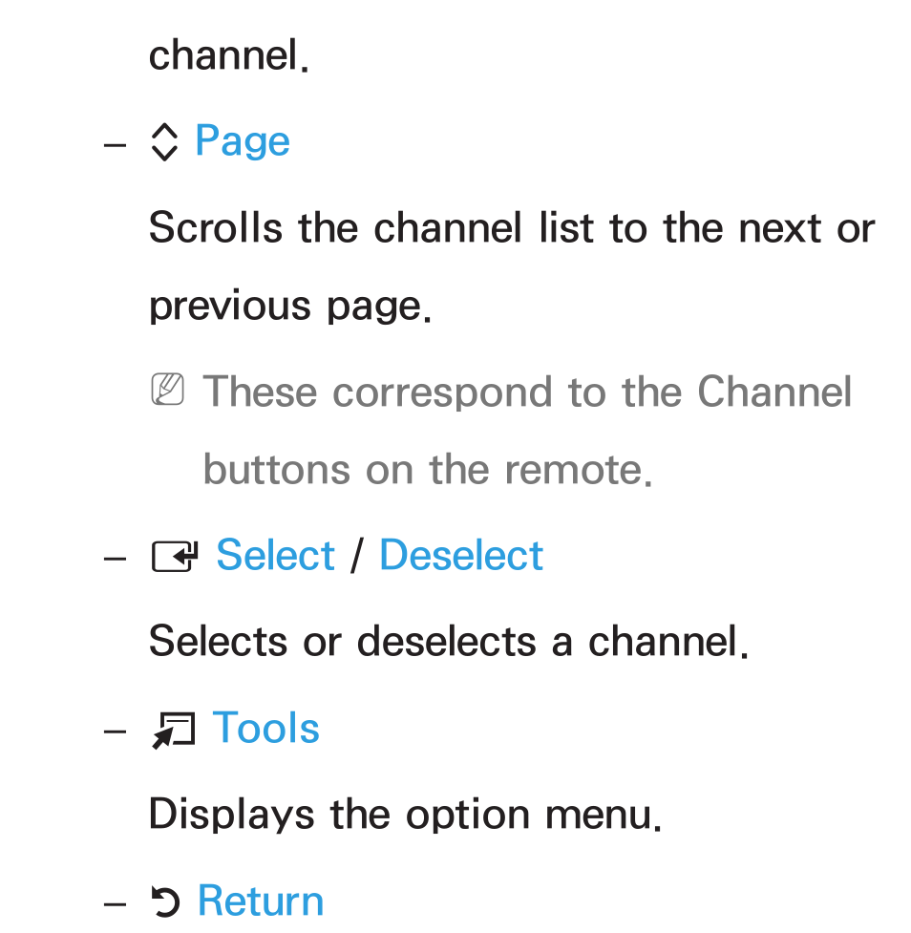Screen dimensions: 911x933
Task: Click the dash bullet before Page
Action: (x=115, y=144)
